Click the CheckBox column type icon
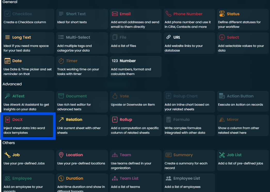 click(7, 14)
